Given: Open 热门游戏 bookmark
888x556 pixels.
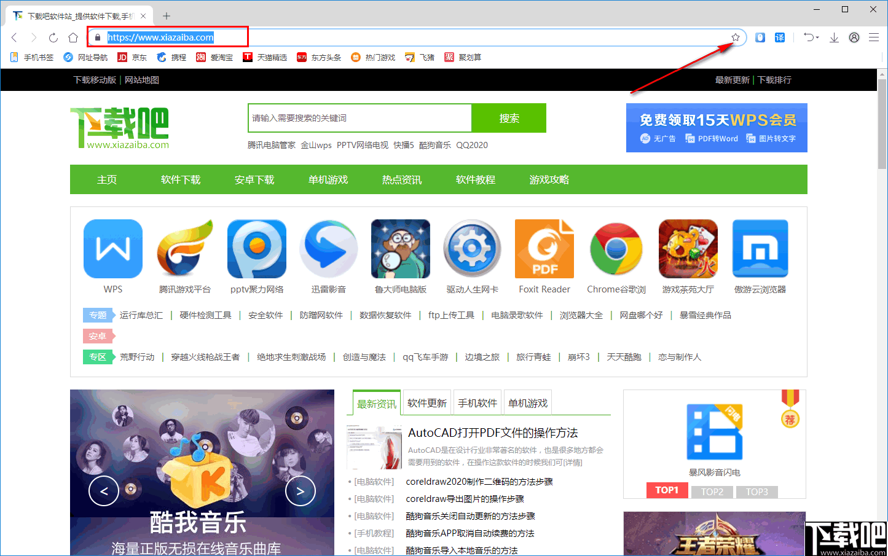Looking at the screenshot, I should 373,57.
